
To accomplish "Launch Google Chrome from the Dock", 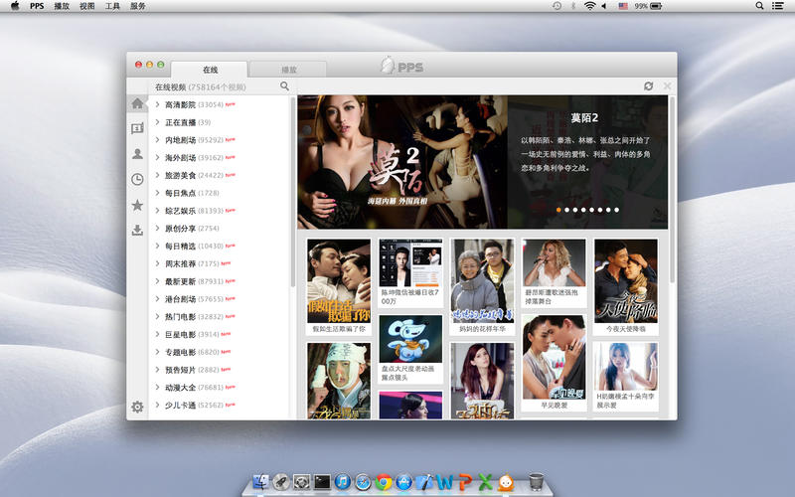I will coord(383,482).
